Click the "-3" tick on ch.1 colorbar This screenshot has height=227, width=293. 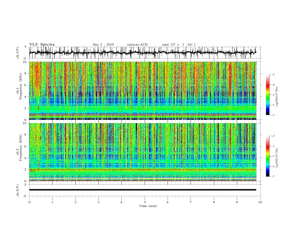(273, 75)
